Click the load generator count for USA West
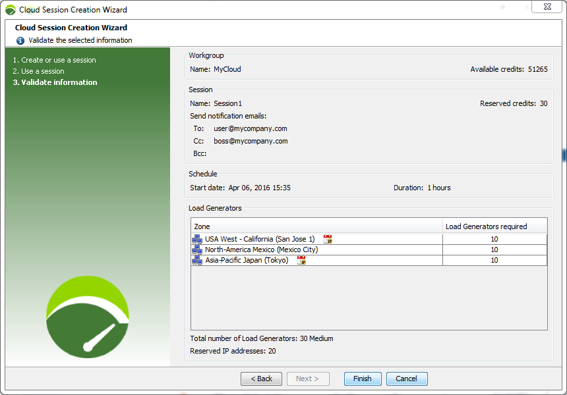 494,240
